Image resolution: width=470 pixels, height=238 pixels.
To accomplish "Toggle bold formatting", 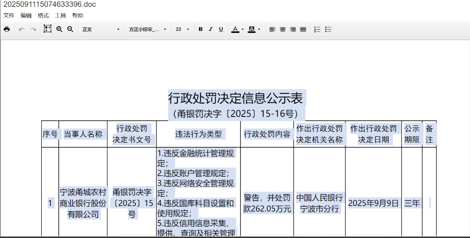I will (201, 29).
